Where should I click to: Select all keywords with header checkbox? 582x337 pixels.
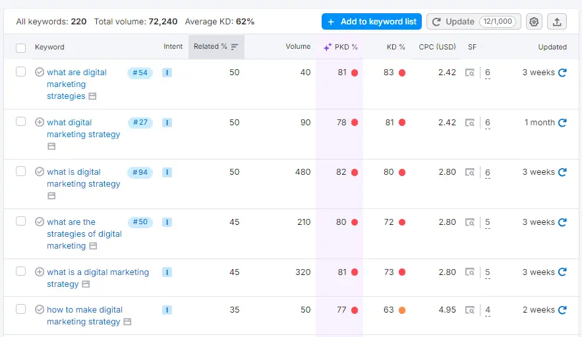21,47
